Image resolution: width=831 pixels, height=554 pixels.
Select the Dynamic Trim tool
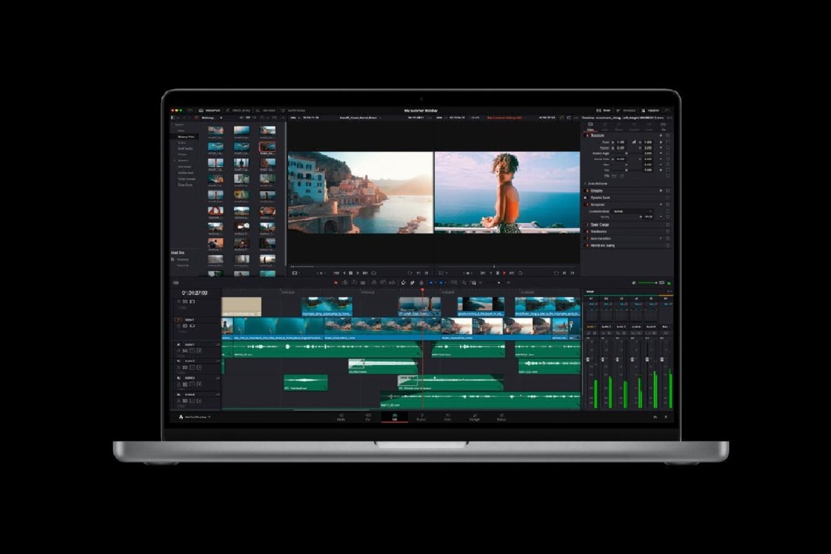point(354,283)
